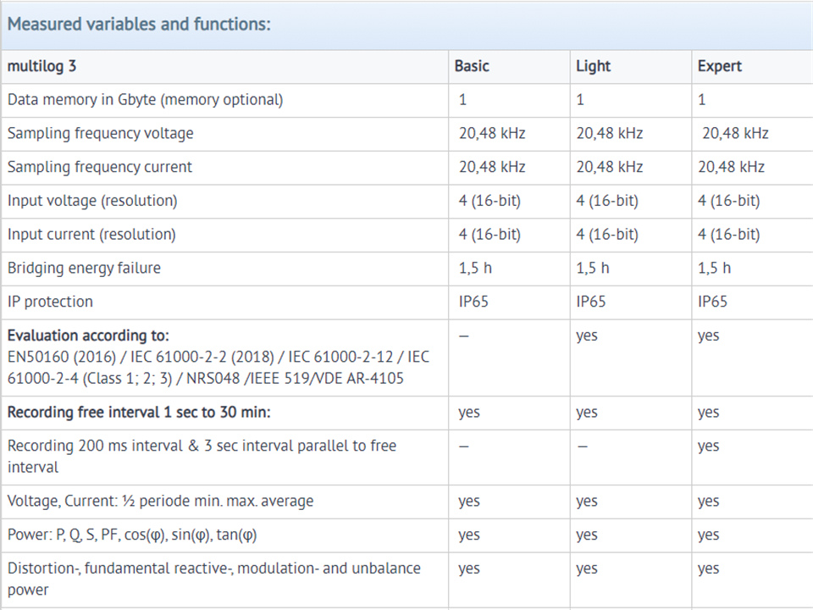Click Data memory value under Basic
The height and width of the screenshot is (610, 813).
point(463,100)
